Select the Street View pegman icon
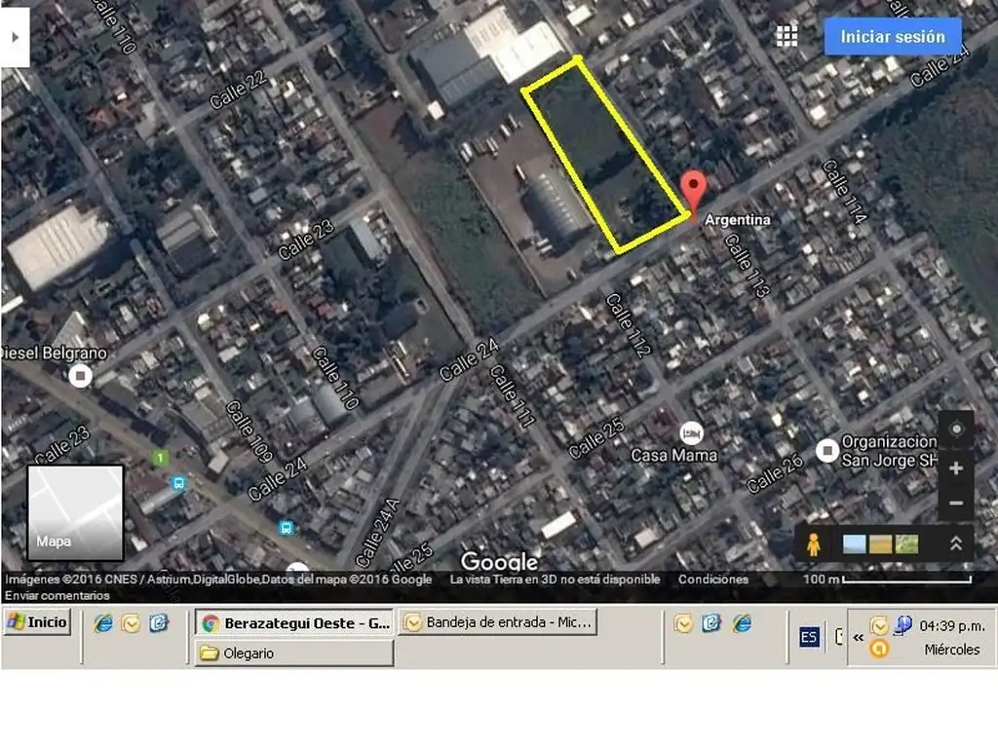The width and height of the screenshot is (998, 748). tap(814, 544)
